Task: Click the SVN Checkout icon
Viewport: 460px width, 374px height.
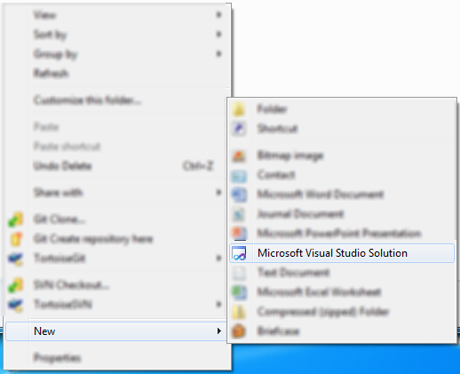Action: click(15, 285)
